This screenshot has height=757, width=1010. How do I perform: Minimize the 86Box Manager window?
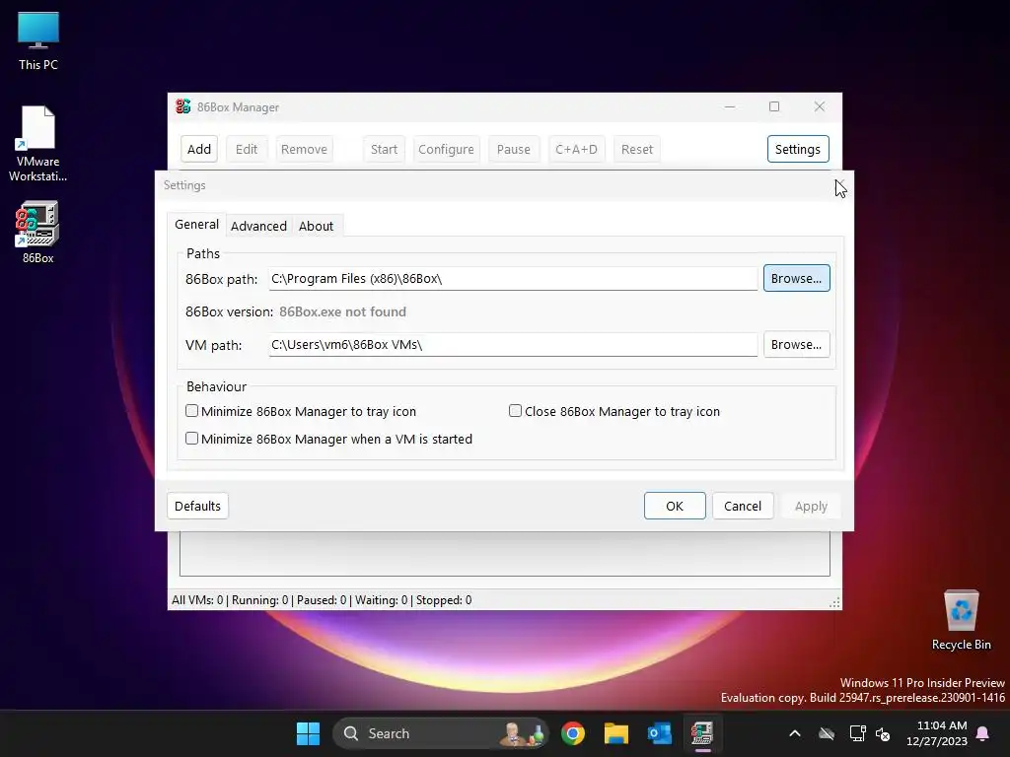pos(730,106)
